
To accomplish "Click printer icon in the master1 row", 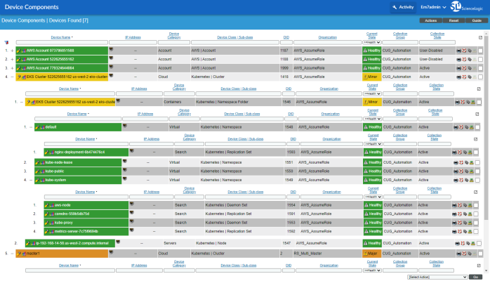I will tap(458, 253).
